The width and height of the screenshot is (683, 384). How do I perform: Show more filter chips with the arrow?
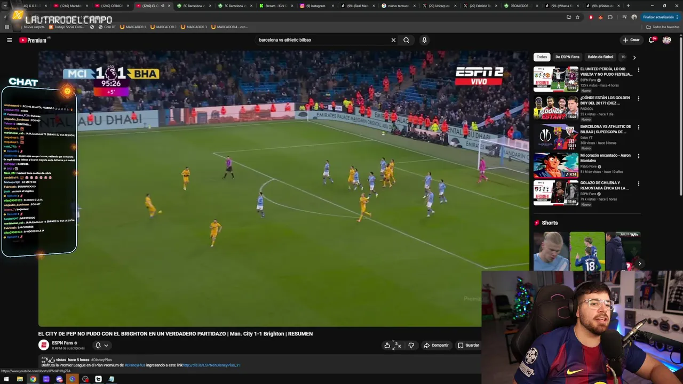634,57
